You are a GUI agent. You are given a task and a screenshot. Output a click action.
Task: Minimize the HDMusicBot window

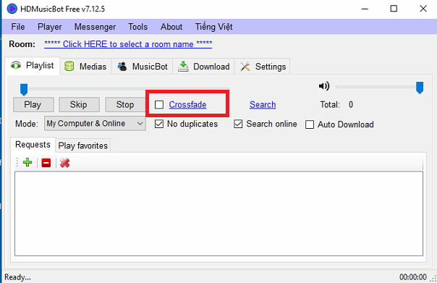365,9
